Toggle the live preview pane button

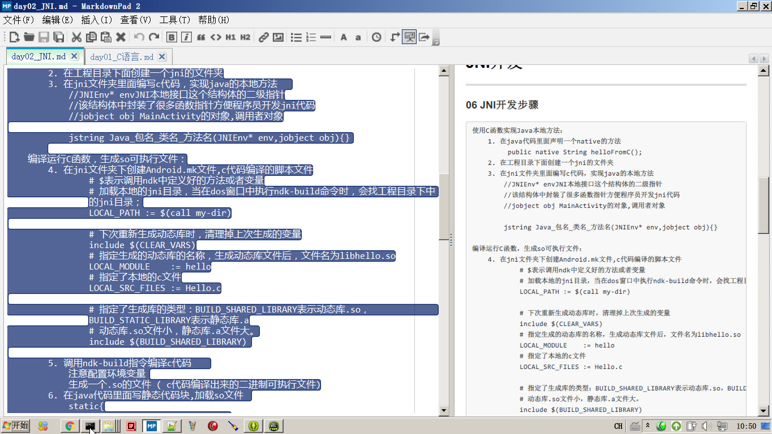[409, 37]
